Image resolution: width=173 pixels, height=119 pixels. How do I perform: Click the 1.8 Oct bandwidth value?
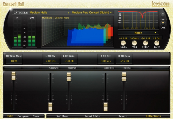pos(157,38)
